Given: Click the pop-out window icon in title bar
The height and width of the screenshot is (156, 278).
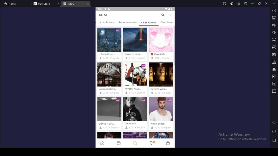Looking at the screenshot, I should (x=245, y=4).
